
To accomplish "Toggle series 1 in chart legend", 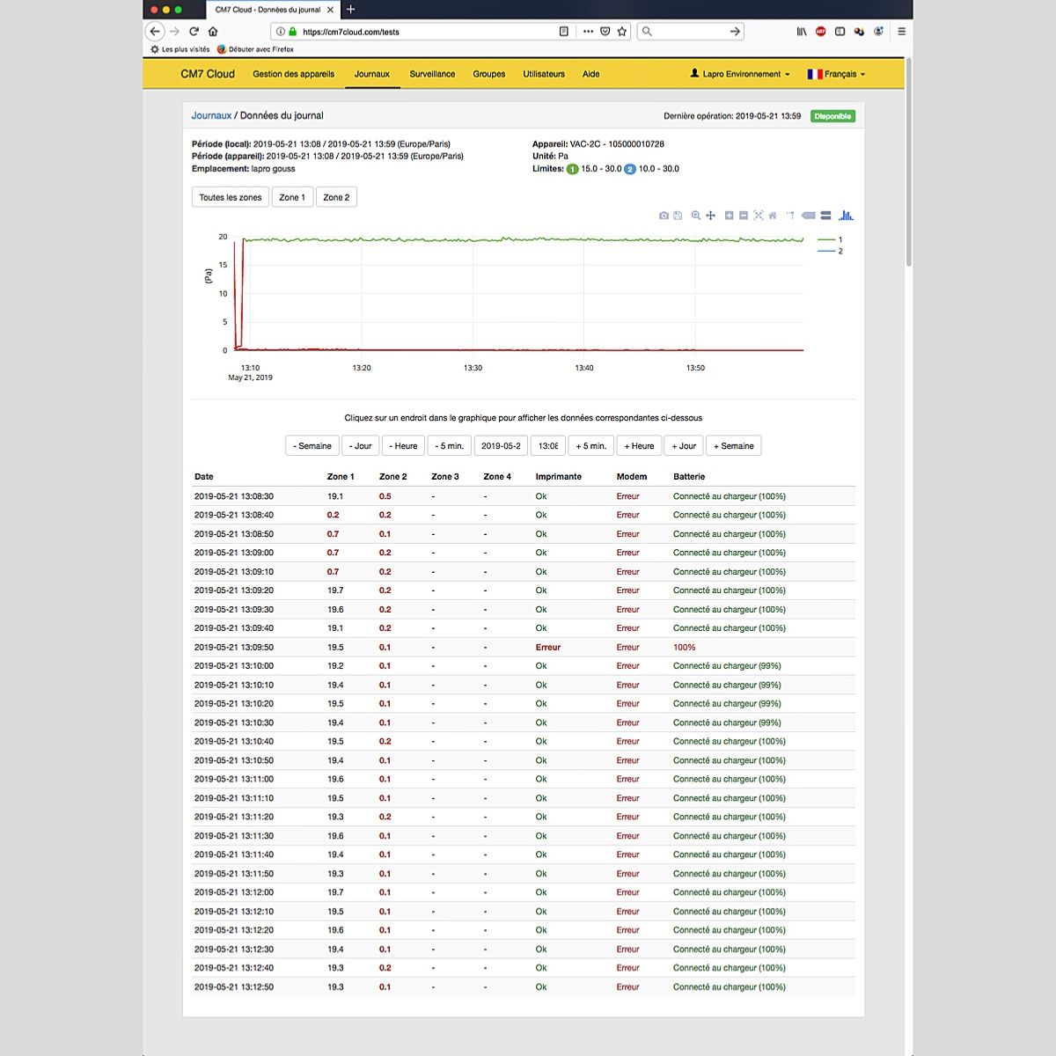I will [830, 239].
